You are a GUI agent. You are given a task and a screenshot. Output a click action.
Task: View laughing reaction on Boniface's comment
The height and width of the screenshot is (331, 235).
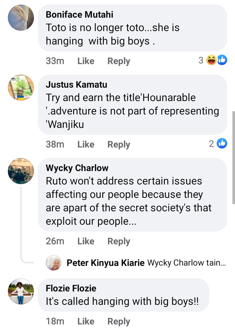[x=211, y=60]
